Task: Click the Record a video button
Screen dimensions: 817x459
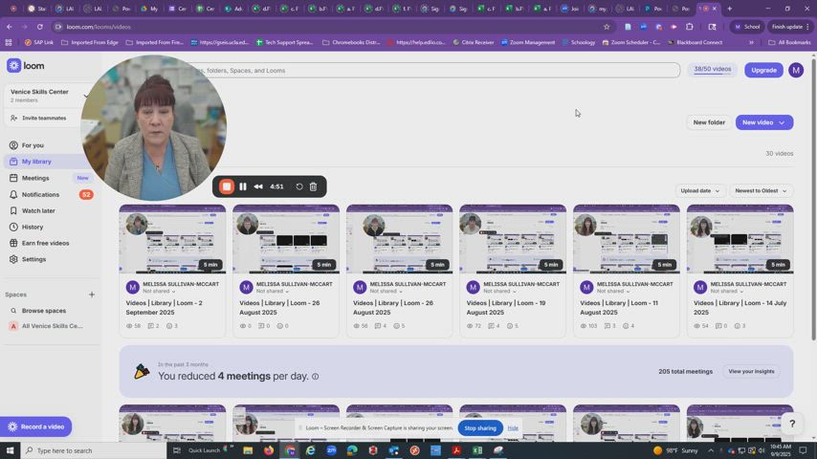Action: tap(36, 426)
